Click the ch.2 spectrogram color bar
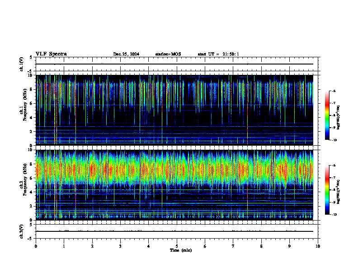358x276 pixels. (x=327, y=190)
